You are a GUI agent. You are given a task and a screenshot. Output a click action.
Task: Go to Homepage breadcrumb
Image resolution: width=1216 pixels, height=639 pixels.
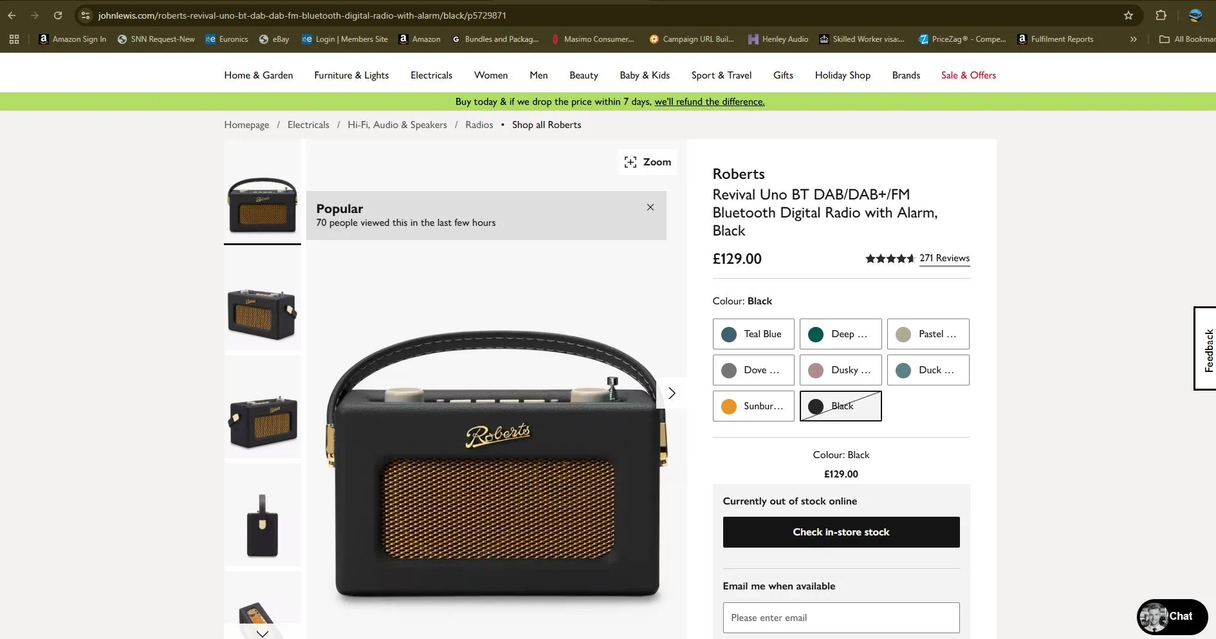pos(246,125)
